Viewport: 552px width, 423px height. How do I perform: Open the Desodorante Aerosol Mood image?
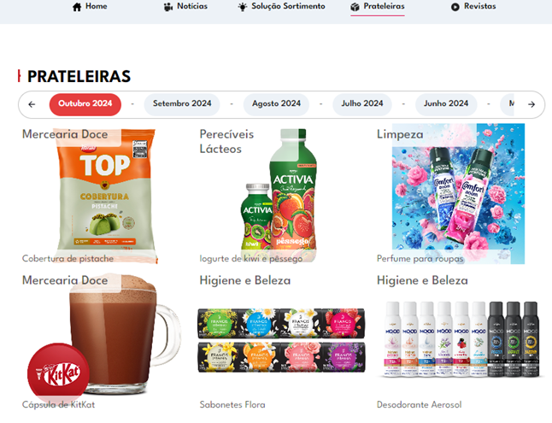click(461, 339)
